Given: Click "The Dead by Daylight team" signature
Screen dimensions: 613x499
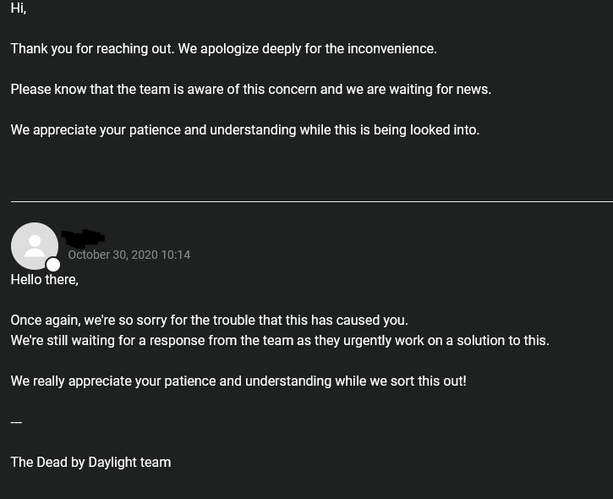Looking at the screenshot, I should 90,463.
